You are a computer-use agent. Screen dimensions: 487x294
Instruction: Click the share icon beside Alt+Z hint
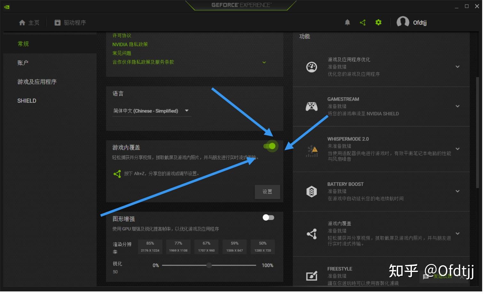(x=117, y=174)
